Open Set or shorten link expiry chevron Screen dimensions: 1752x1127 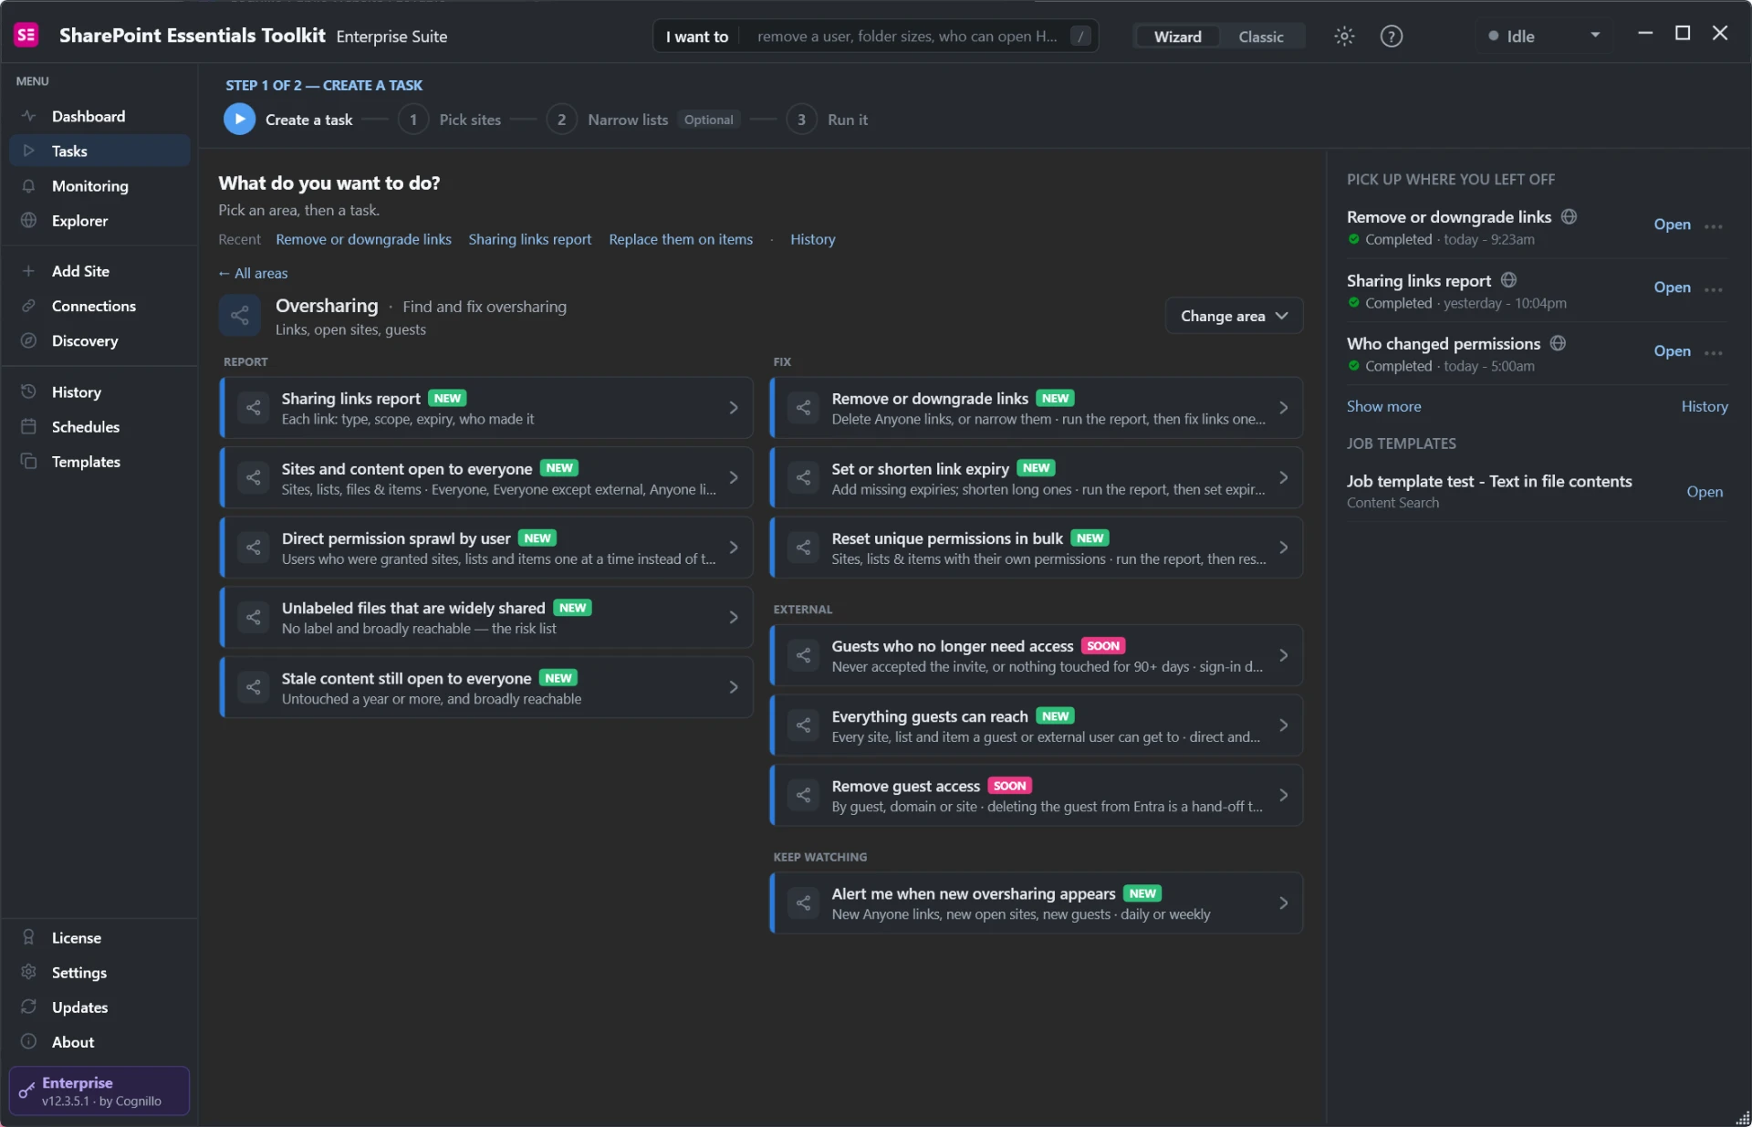point(1284,478)
